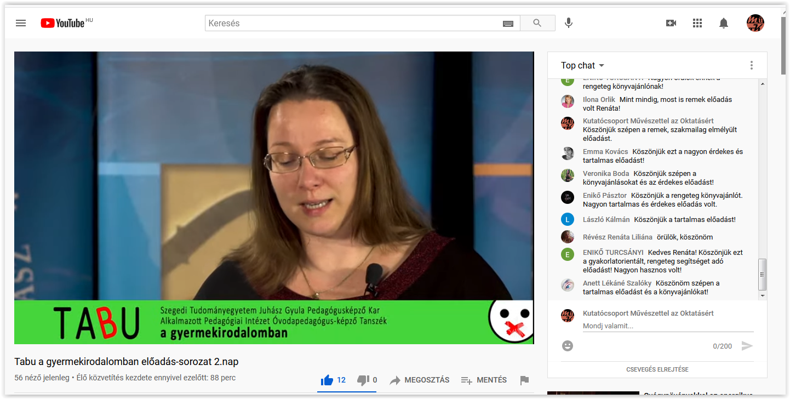
Task: Start voice search with microphone
Action: click(x=569, y=23)
